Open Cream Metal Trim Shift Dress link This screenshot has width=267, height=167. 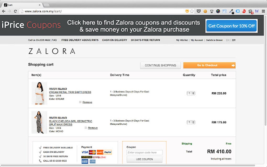tap(70, 92)
